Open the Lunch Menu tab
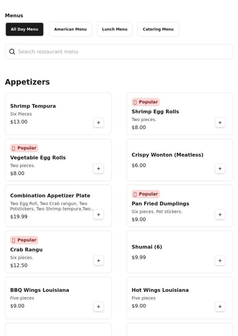Screen dimensions: 238x336 coord(115,29)
